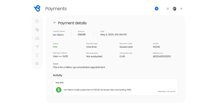Screen dimensions: 215x106
Task: Open the settings gear in sidebar
Action: point(37,63)
